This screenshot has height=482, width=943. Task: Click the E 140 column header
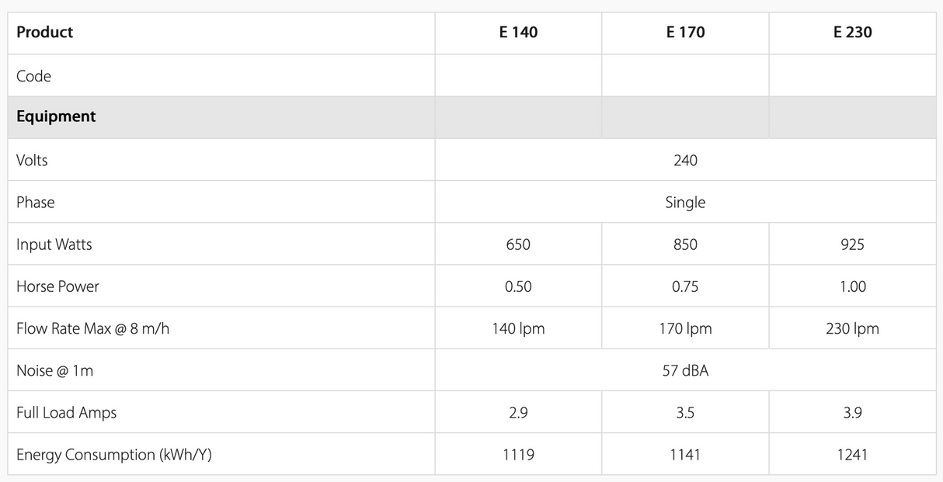tap(518, 33)
